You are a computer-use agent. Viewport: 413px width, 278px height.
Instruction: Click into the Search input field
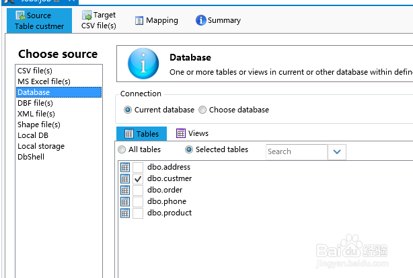pyautogui.click(x=296, y=151)
